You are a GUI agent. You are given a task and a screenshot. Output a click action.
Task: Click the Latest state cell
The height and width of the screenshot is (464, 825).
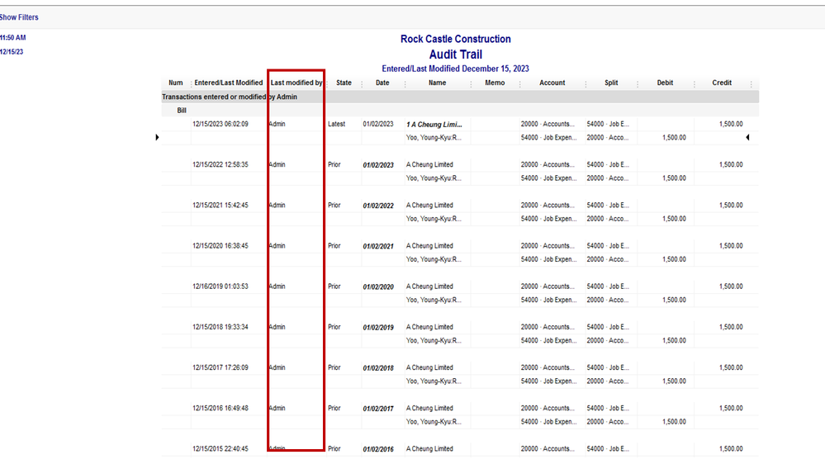(336, 124)
